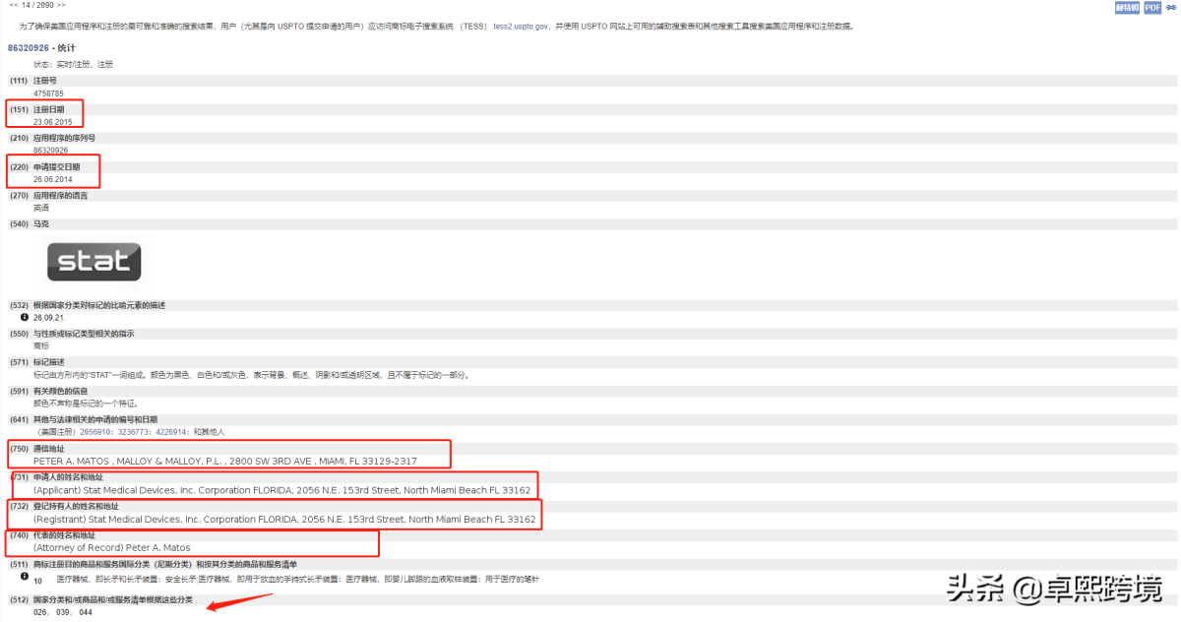This screenshot has width=1181, height=622.
Task: Click the STAT trademark logo image
Action: click(x=94, y=262)
